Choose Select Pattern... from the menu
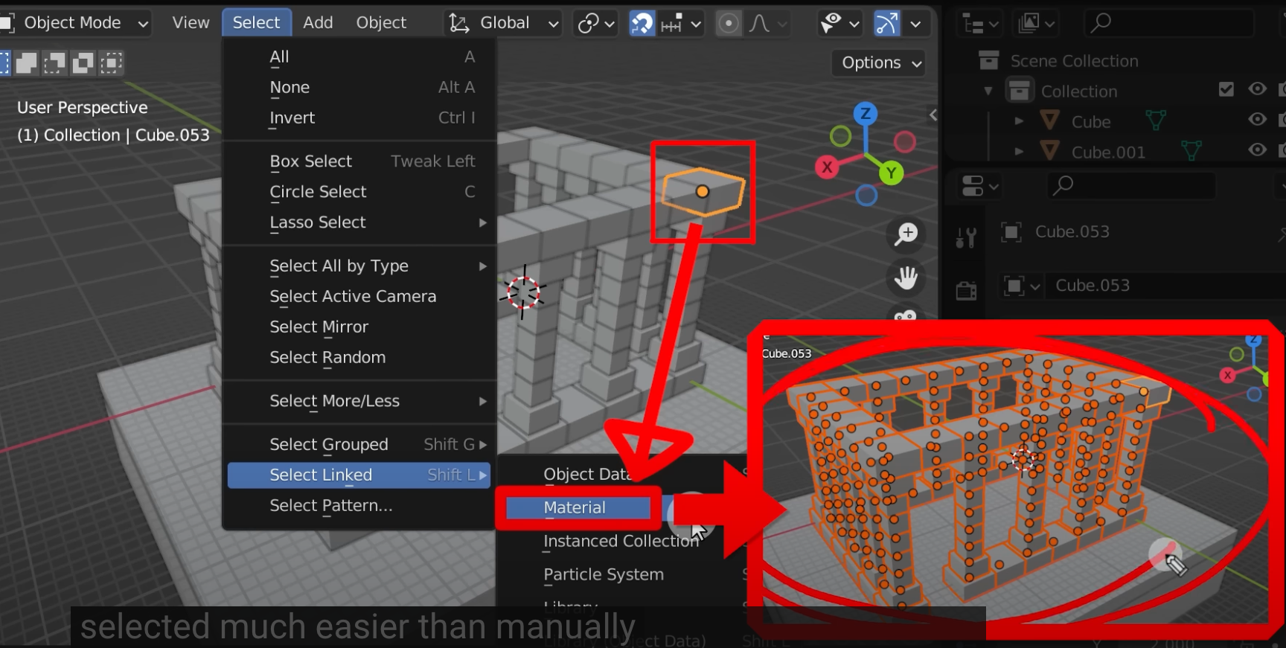 359,505
